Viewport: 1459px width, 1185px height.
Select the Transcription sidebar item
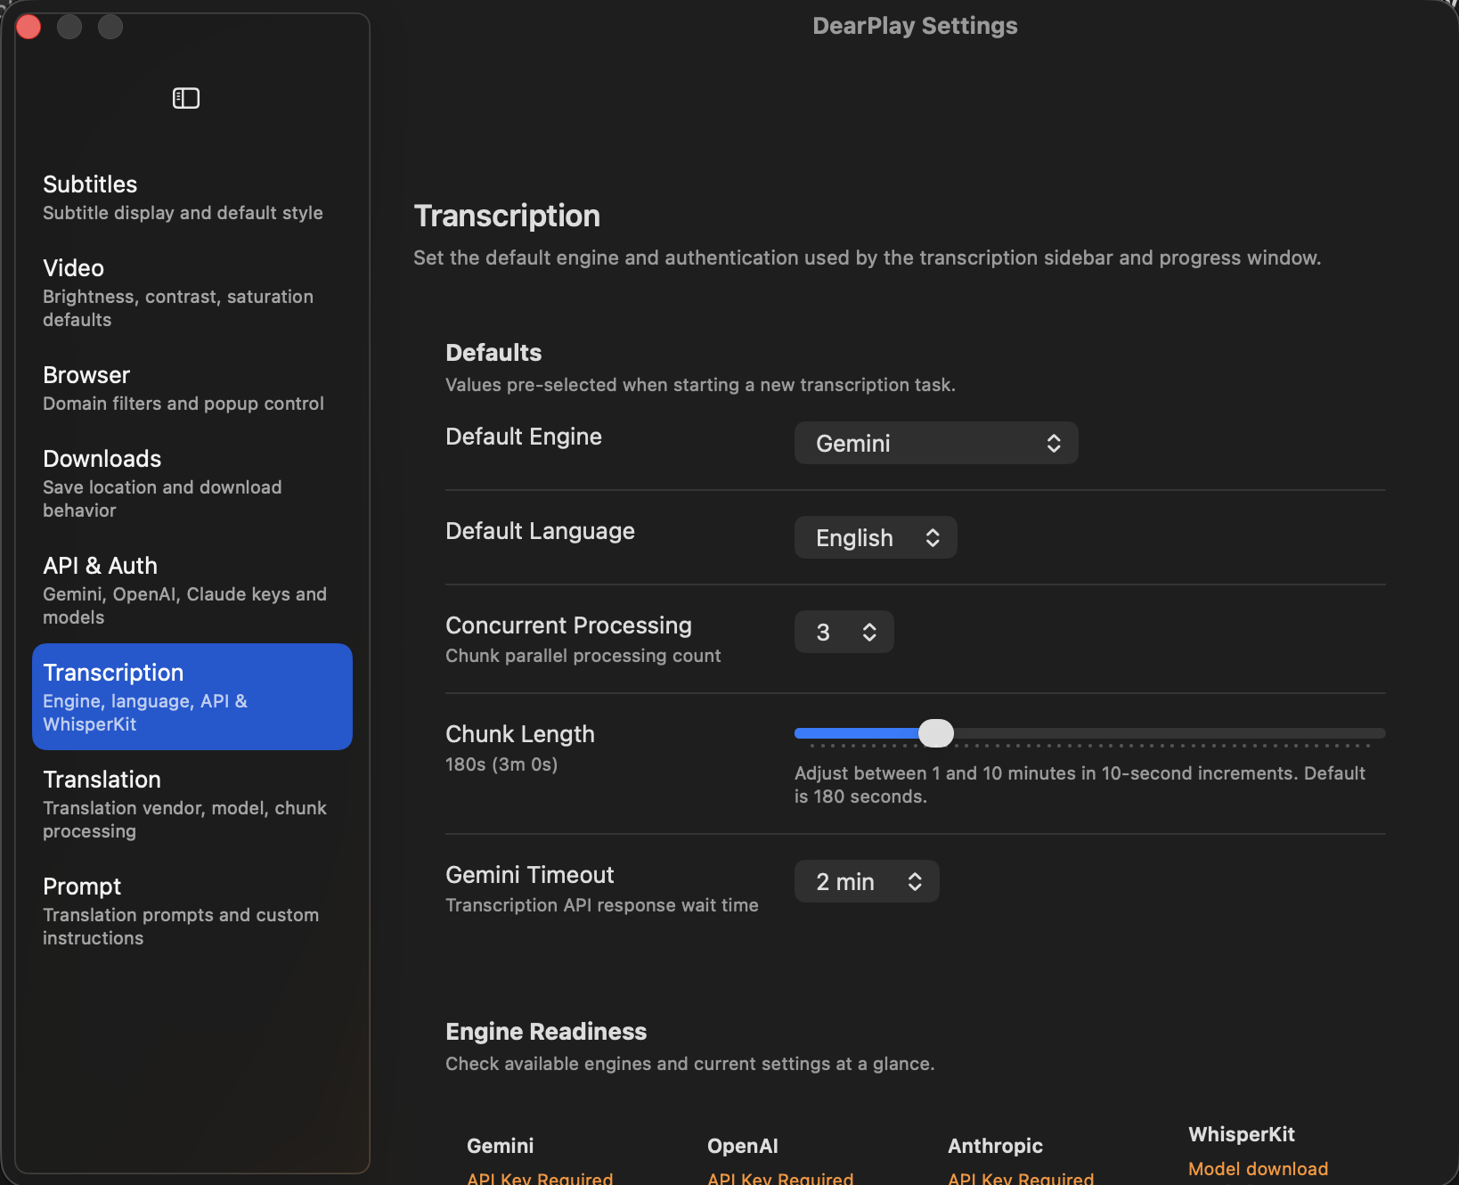[192, 697]
